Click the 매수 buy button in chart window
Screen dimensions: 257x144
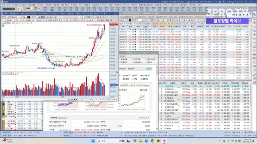102,20
